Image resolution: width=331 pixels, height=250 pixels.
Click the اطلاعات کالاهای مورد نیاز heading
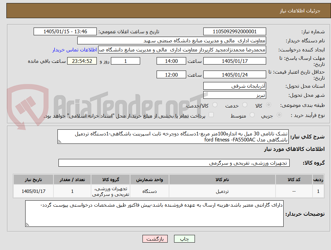pyautogui.click(x=294, y=149)
